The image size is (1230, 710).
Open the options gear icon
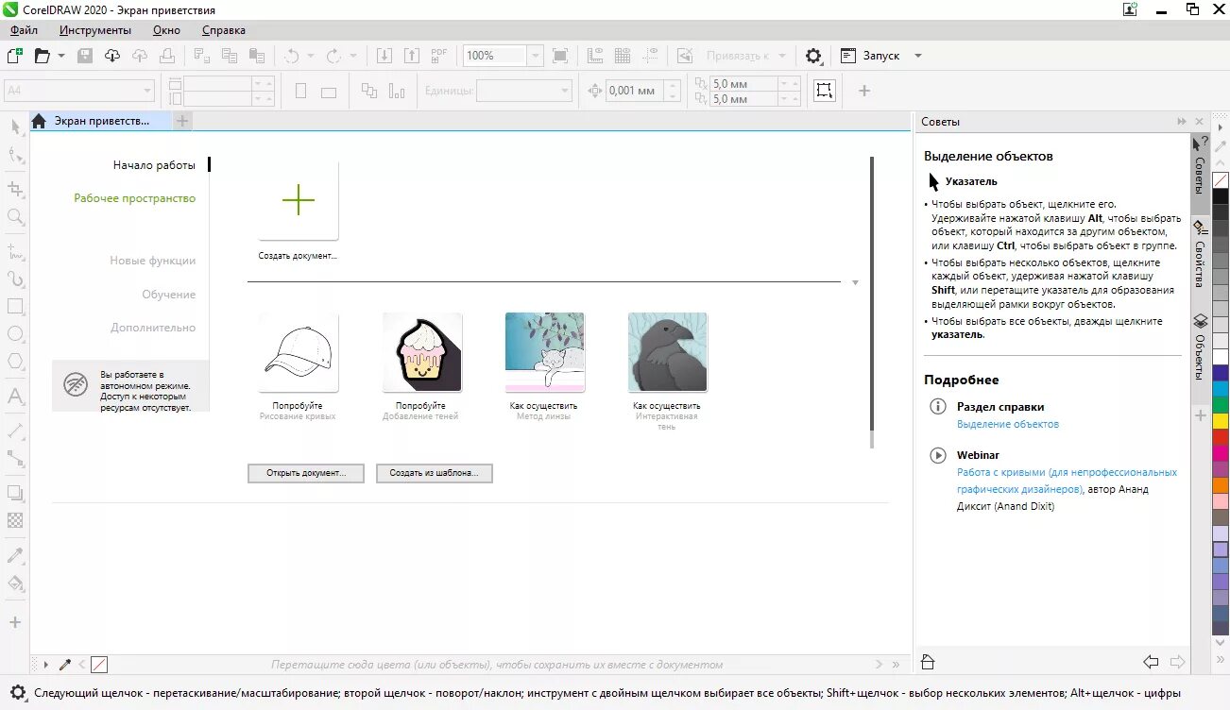pyautogui.click(x=813, y=56)
